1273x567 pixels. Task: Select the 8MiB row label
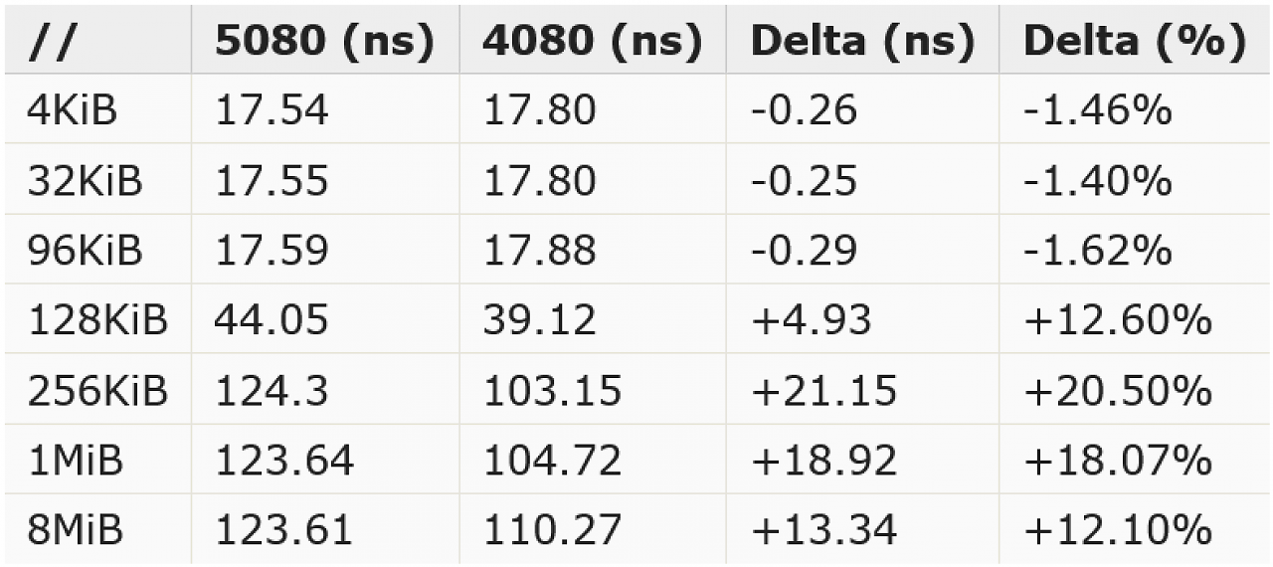[76, 528]
